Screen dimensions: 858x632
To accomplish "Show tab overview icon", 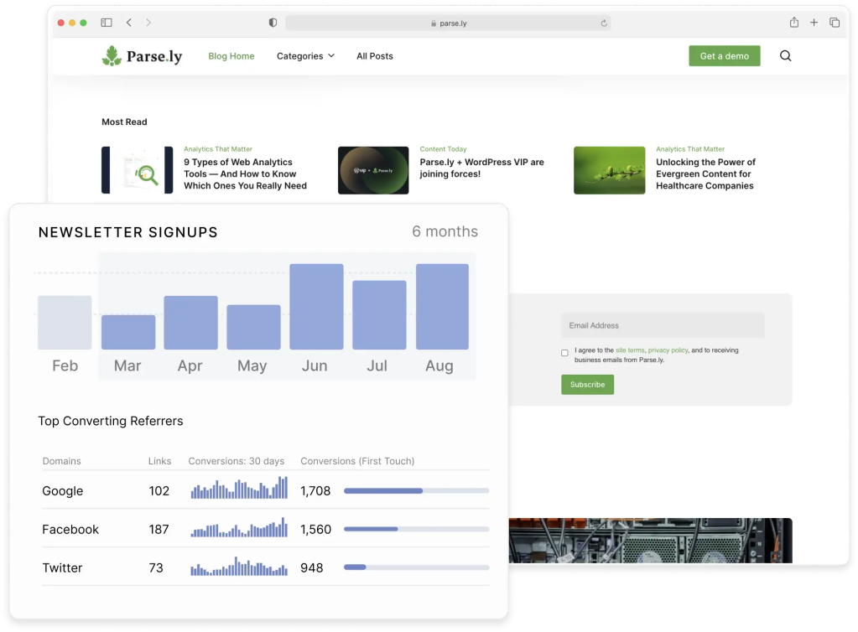I will tap(835, 23).
